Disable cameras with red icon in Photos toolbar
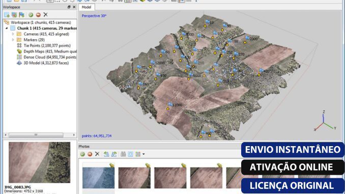Image resolution: width=345 pixels, height=194 pixels. point(90,154)
